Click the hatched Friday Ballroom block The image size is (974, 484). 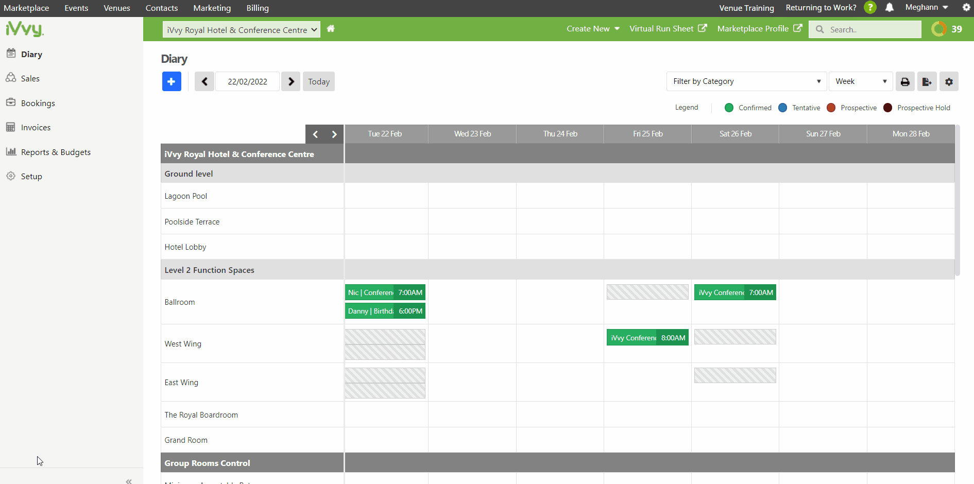click(647, 292)
